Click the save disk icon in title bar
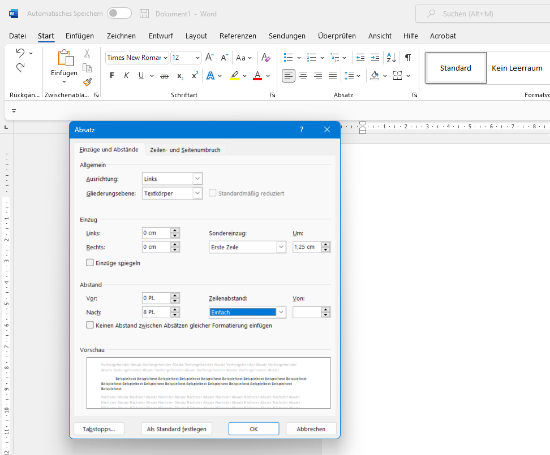The width and height of the screenshot is (550, 455). (x=144, y=14)
